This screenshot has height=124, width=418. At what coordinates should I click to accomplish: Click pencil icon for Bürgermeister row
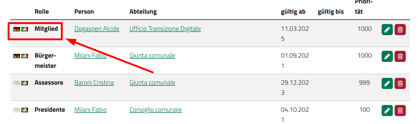click(x=387, y=56)
